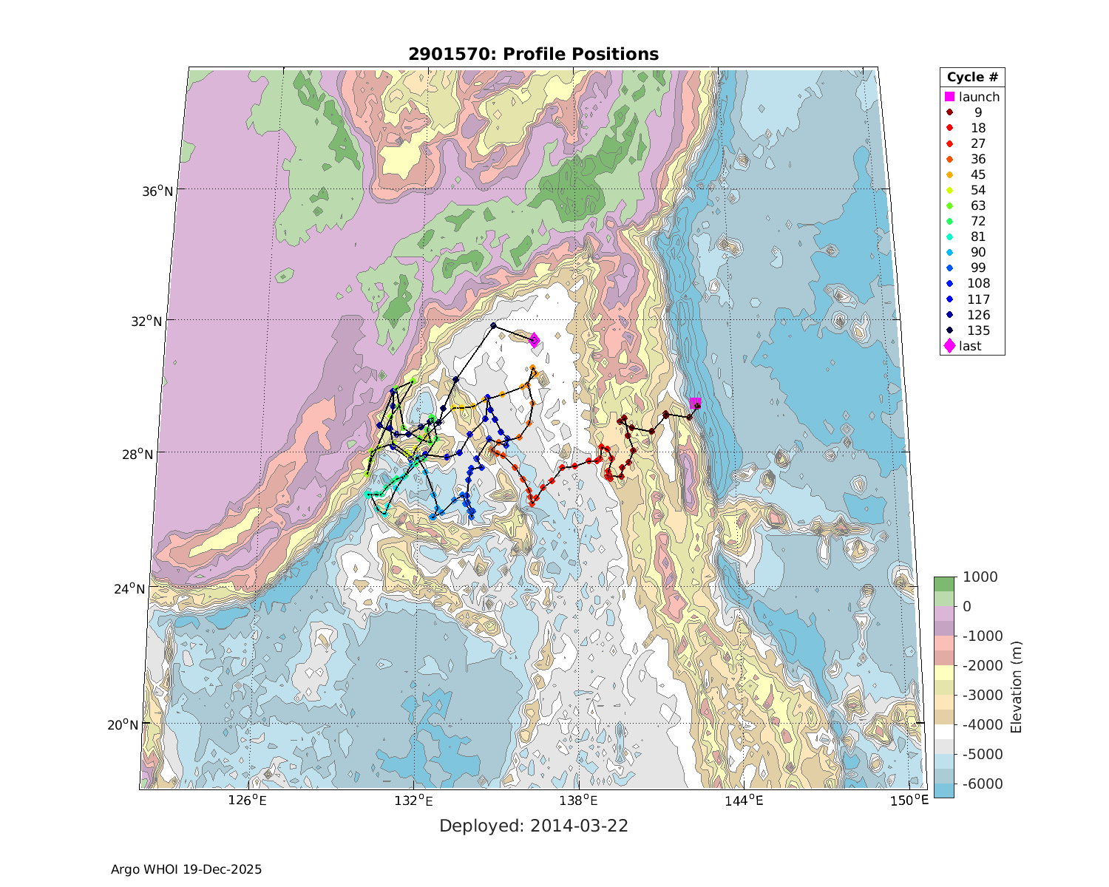Click the dark green top colorbar segment
Screen dimensions: 1109x887
coord(943,584)
